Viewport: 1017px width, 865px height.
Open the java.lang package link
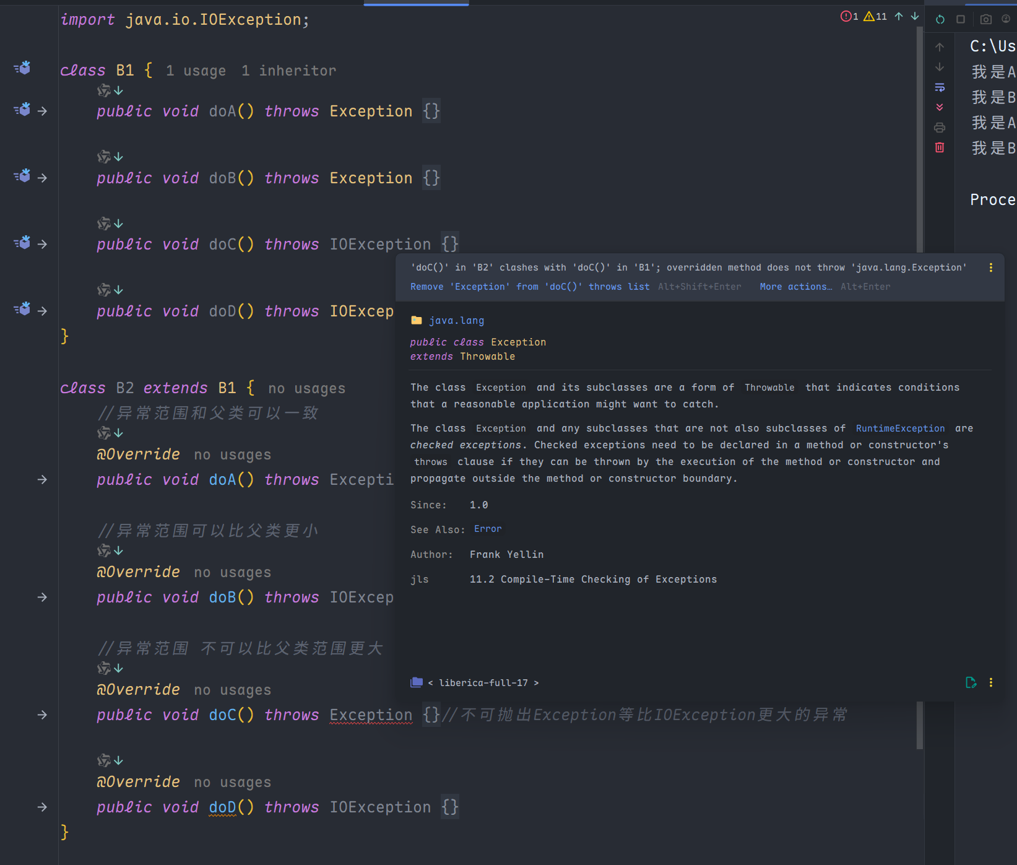[456, 321]
